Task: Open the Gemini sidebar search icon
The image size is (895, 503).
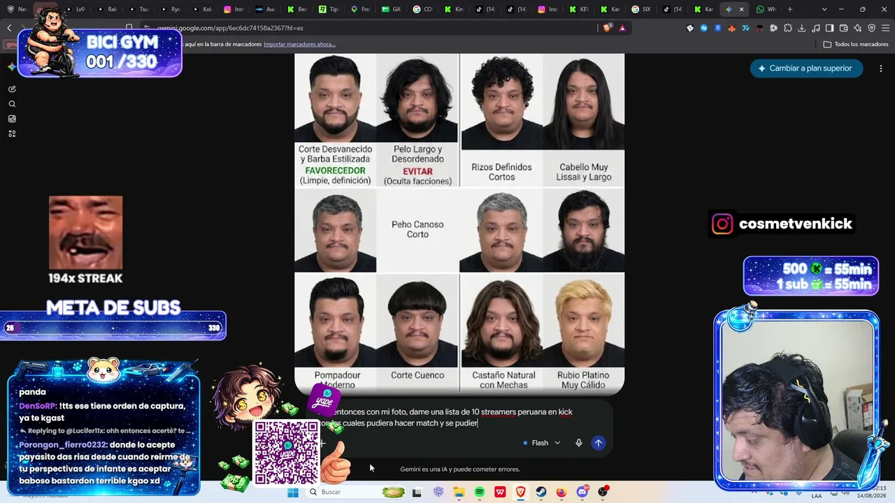Action: click(12, 104)
